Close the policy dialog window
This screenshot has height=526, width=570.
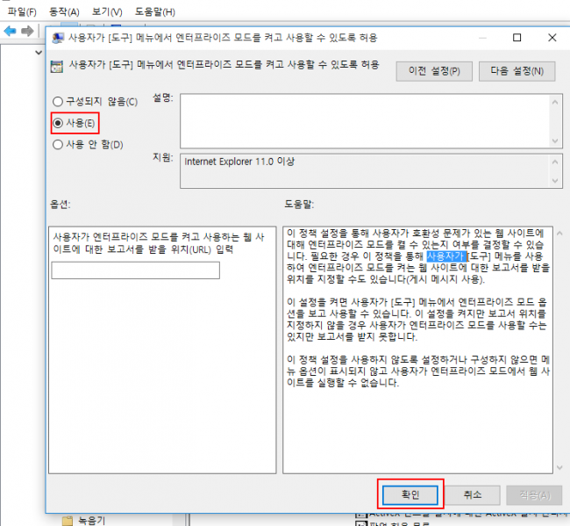tap(552, 38)
